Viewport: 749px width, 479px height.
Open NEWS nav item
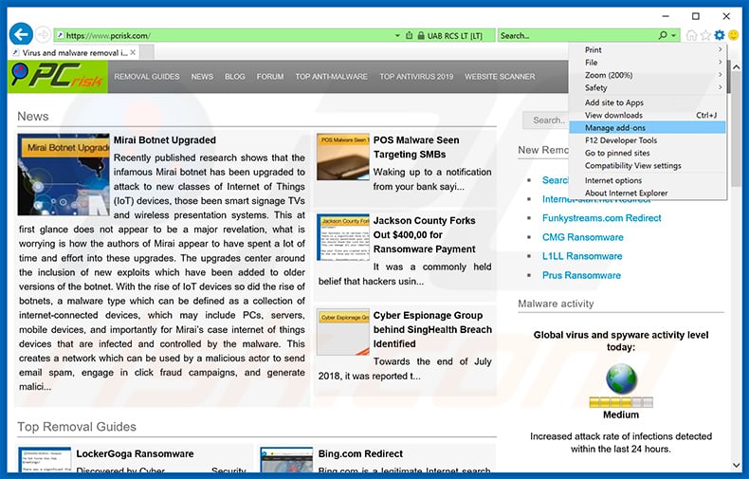(202, 77)
